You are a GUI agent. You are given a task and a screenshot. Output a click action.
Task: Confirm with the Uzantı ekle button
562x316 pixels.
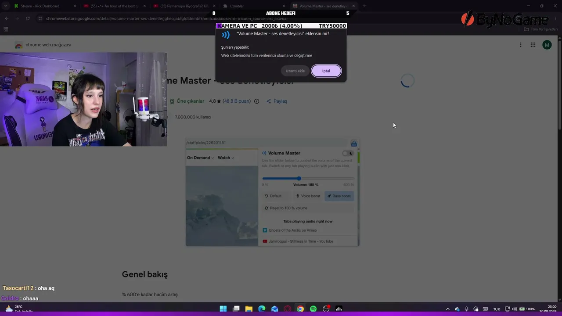[295, 71]
